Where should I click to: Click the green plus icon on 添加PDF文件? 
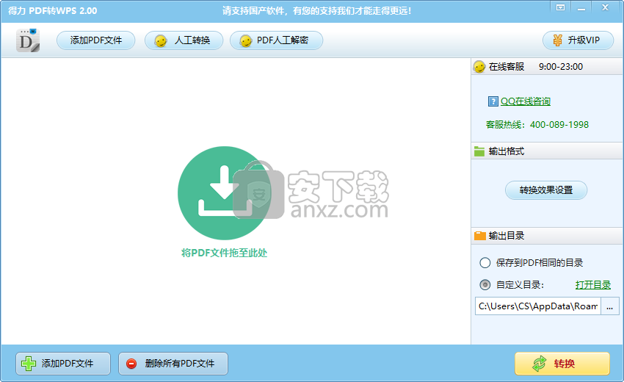[28, 364]
